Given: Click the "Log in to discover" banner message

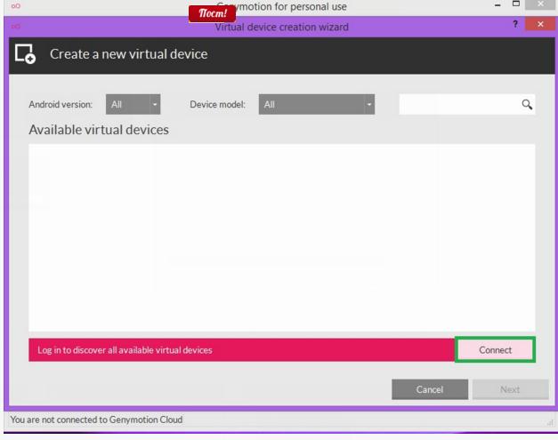Looking at the screenshot, I should pos(125,350).
